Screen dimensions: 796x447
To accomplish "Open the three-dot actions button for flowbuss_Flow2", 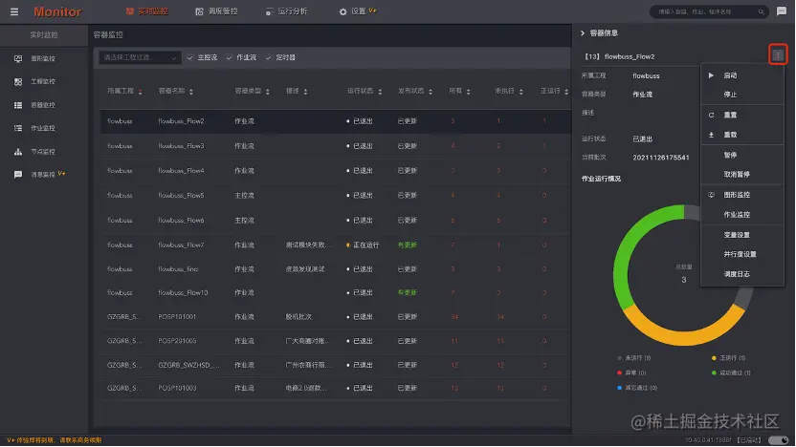I will click(778, 54).
